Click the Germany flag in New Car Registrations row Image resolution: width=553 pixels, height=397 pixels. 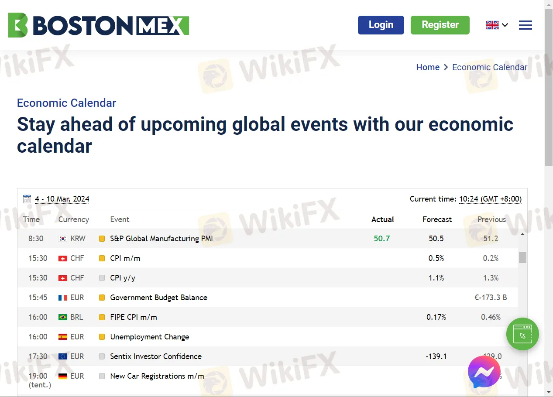point(63,376)
